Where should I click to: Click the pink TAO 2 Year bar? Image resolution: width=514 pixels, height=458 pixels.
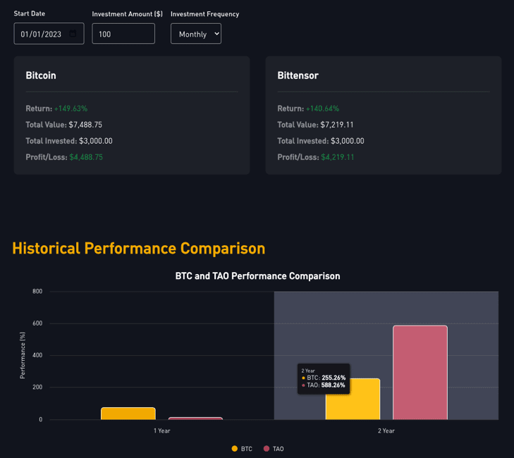(x=420, y=372)
